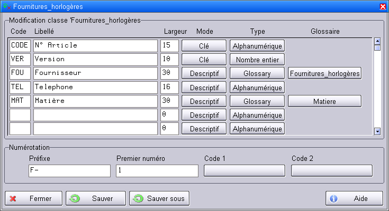389x211 pixels.
Task: Change the Alphanumérique type of last empty row
Action: [257, 129]
